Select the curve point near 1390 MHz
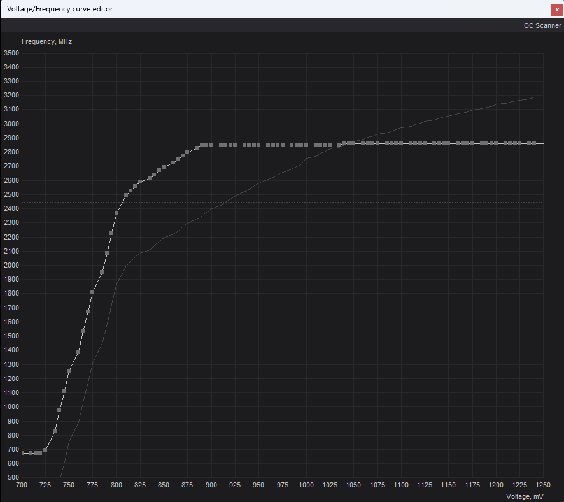564x502 pixels. [x=78, y=352]
